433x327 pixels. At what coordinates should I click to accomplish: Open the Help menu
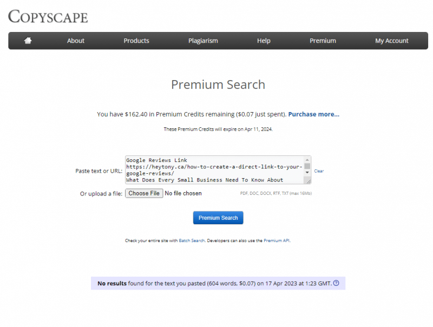(x=264, y=41)
